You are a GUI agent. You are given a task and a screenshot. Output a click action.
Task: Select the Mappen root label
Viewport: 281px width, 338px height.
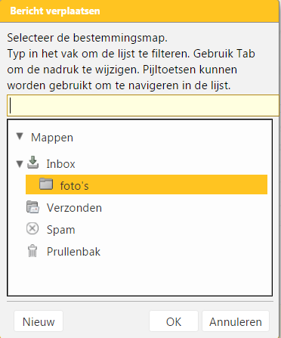(52, 138)
